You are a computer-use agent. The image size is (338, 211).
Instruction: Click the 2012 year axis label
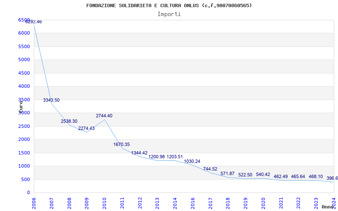click(140, 203)
